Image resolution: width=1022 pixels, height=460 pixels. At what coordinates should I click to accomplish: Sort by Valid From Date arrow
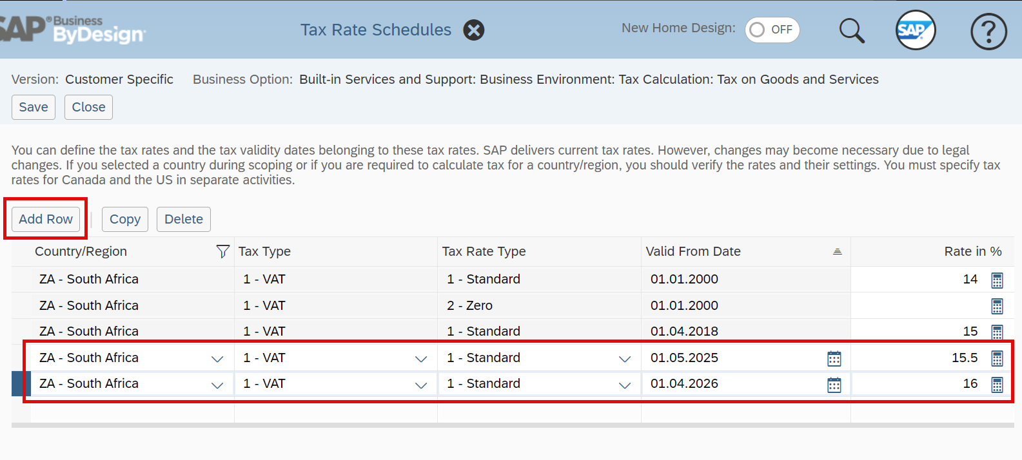pyautogui.click(x=837, y=252)
